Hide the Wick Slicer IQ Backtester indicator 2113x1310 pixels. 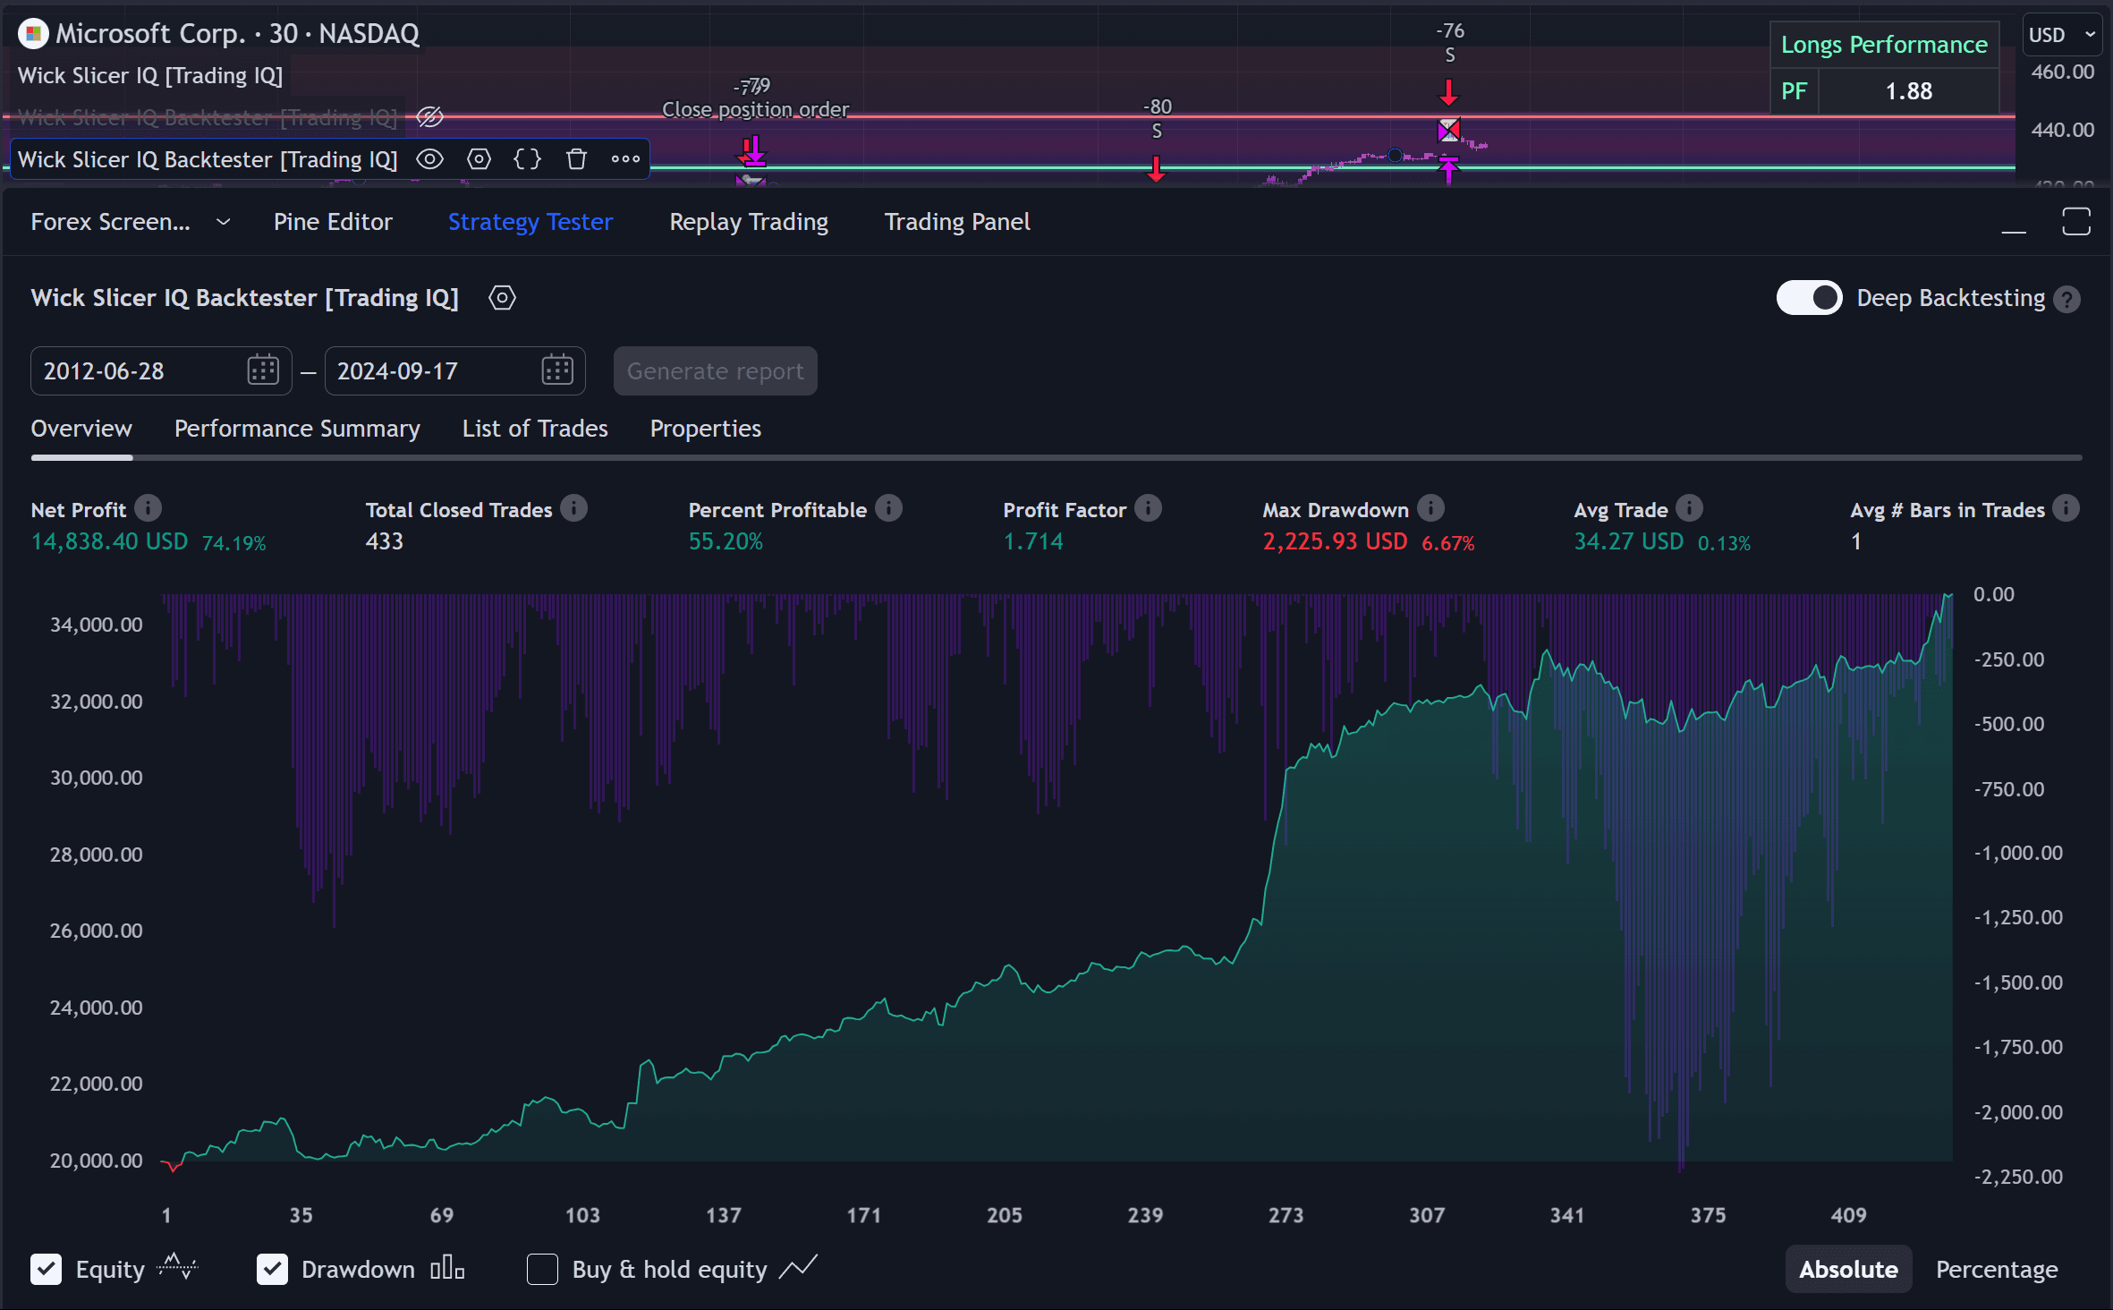[429, 159]
